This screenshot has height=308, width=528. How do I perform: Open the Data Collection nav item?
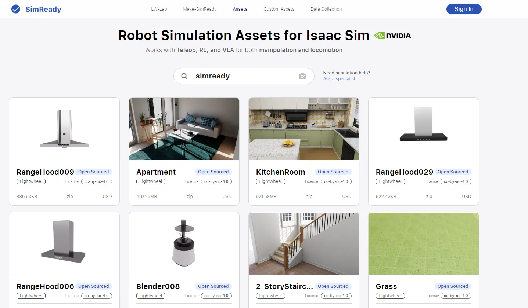(326, 9)
